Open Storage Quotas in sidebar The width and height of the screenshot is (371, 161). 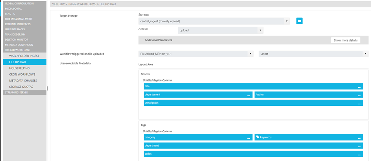21,87
